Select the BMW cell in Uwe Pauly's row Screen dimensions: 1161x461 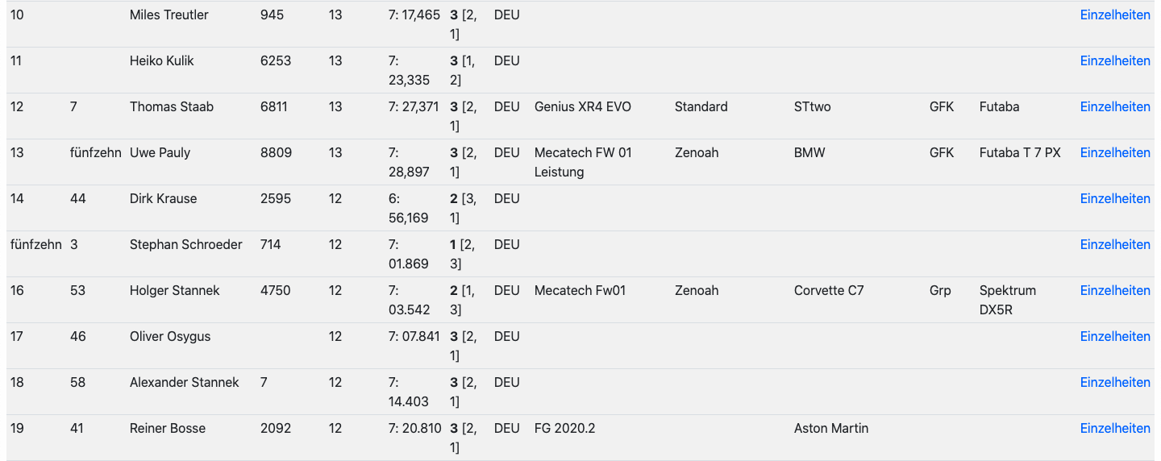[x=809, y=152]
